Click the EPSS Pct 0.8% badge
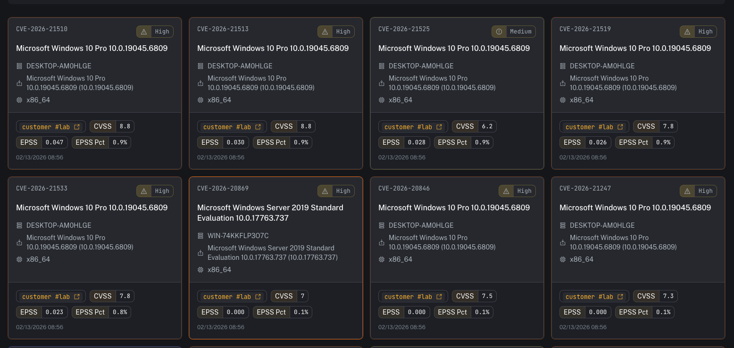 tap(101, 312)
